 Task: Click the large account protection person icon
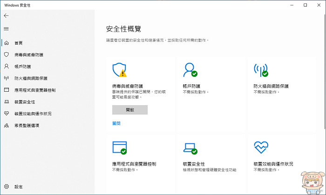click(x=190, y=70)
